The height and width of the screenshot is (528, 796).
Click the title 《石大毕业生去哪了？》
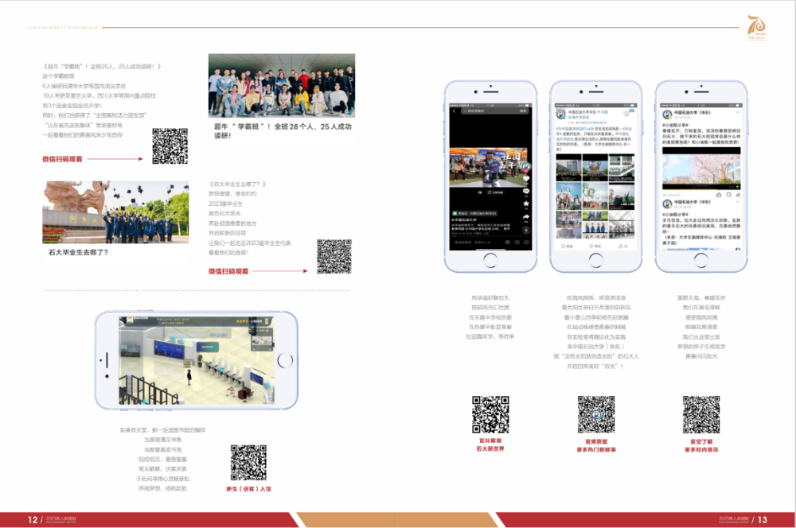[237, 184]
